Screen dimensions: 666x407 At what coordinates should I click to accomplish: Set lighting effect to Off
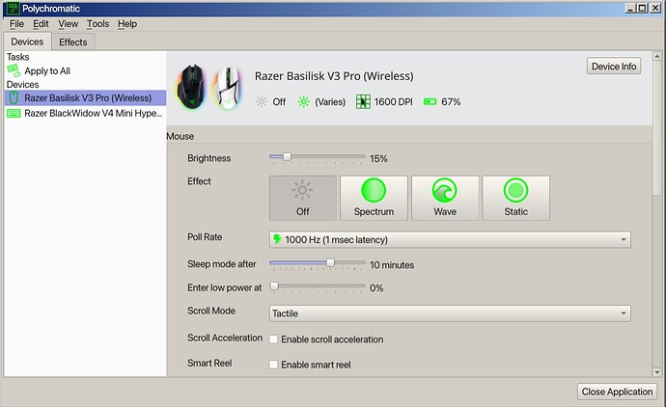tap(303, 198)
